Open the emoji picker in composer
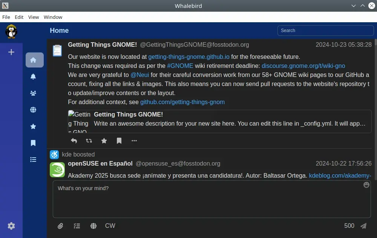The image size is (377, 238). click(366, 185)
